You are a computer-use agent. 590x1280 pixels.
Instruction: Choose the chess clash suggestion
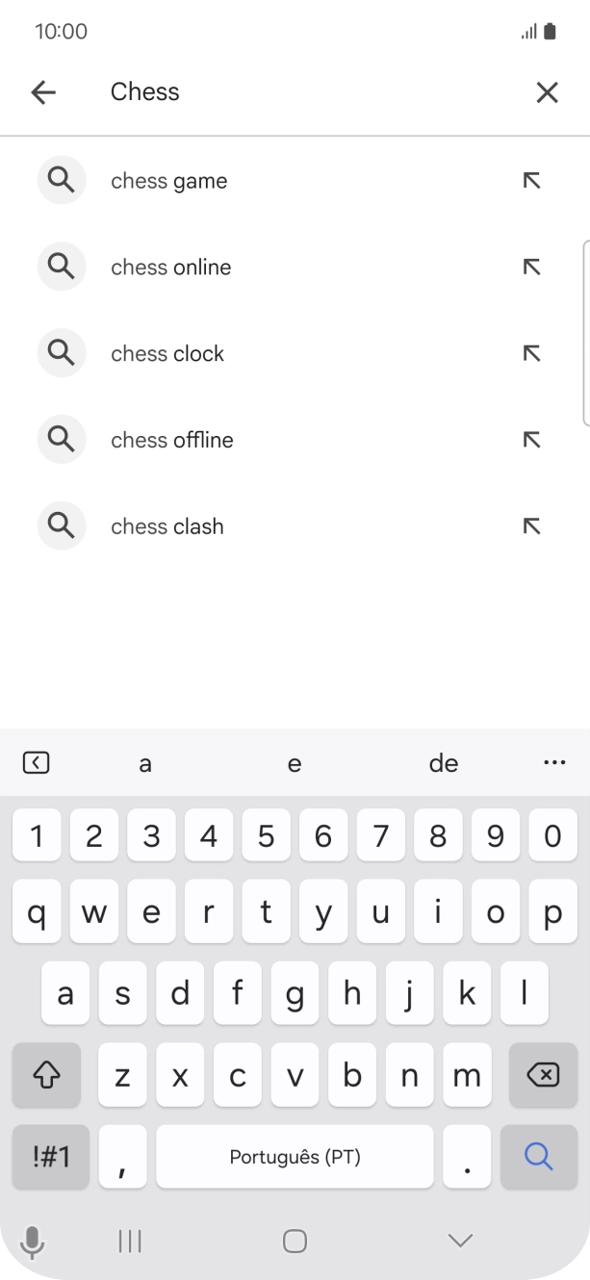click(167, 525)
